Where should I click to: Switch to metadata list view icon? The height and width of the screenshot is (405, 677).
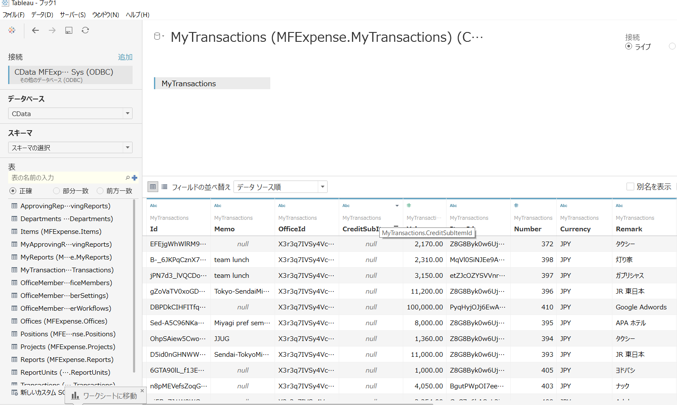[x=164, y=187]
